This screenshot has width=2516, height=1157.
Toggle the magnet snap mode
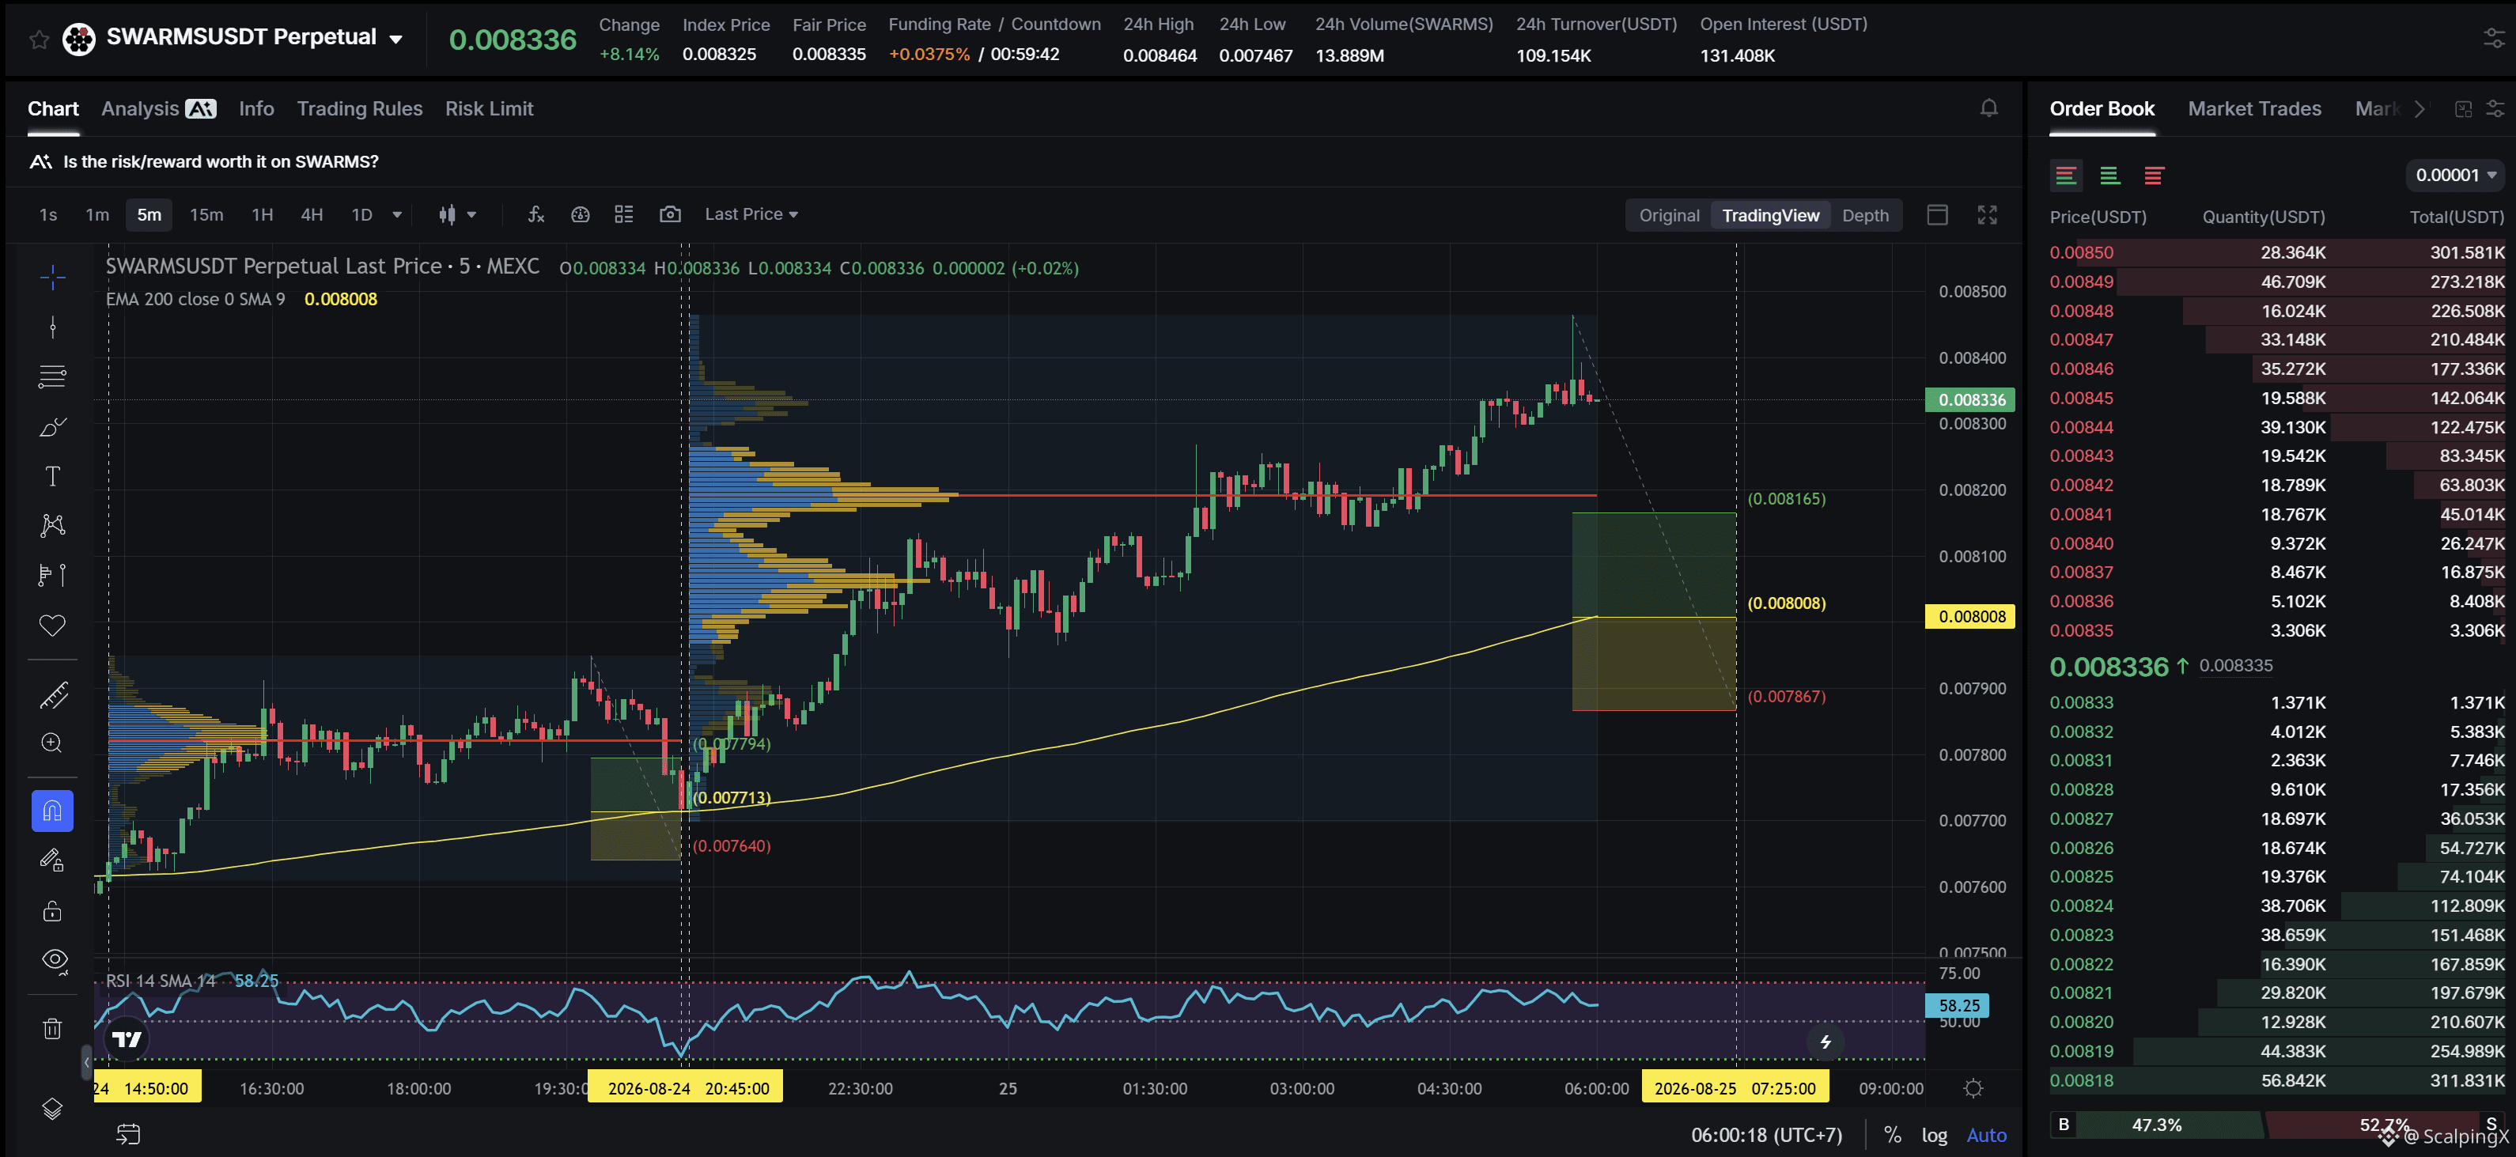point(53,811)
